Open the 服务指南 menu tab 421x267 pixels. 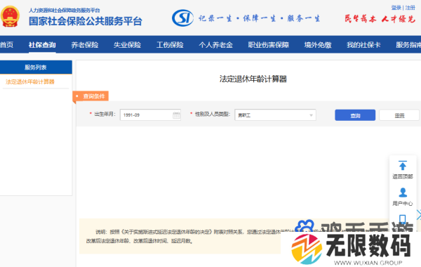tap(408, 45)
